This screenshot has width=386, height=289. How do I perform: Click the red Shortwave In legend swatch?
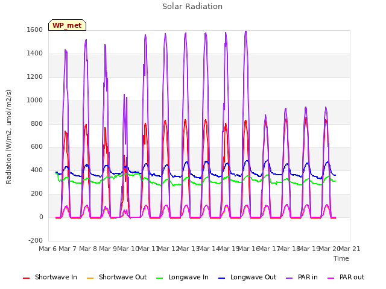pos(26,278)
